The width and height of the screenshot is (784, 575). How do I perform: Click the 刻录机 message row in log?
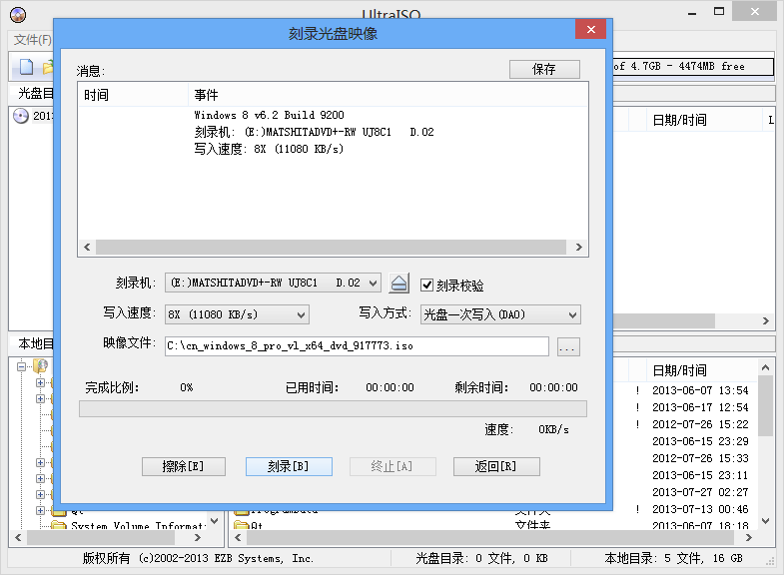click(x=314, y=132)
